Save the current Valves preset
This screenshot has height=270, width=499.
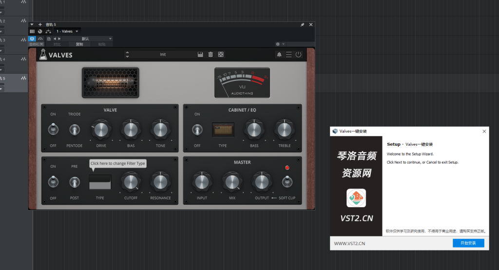pos(200,55)
